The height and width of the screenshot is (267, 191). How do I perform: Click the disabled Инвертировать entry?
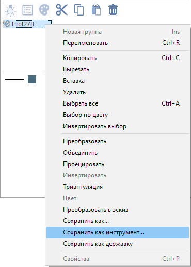pyautogui.click(x=118, y=175)
